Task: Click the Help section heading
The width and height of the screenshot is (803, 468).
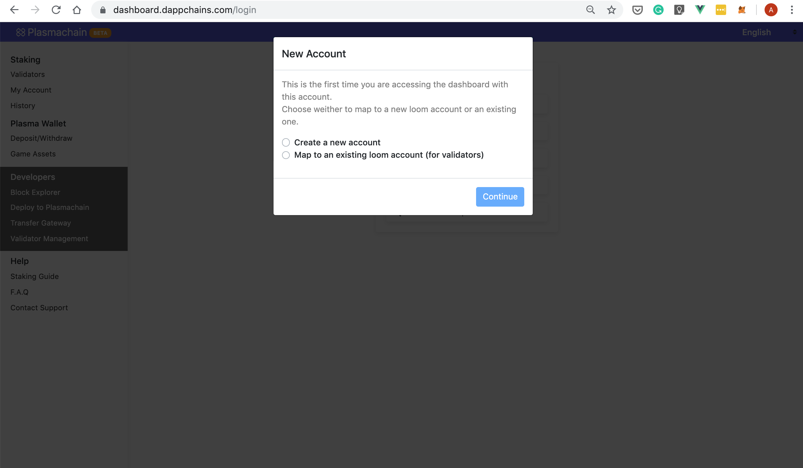Action: [20, 261]
